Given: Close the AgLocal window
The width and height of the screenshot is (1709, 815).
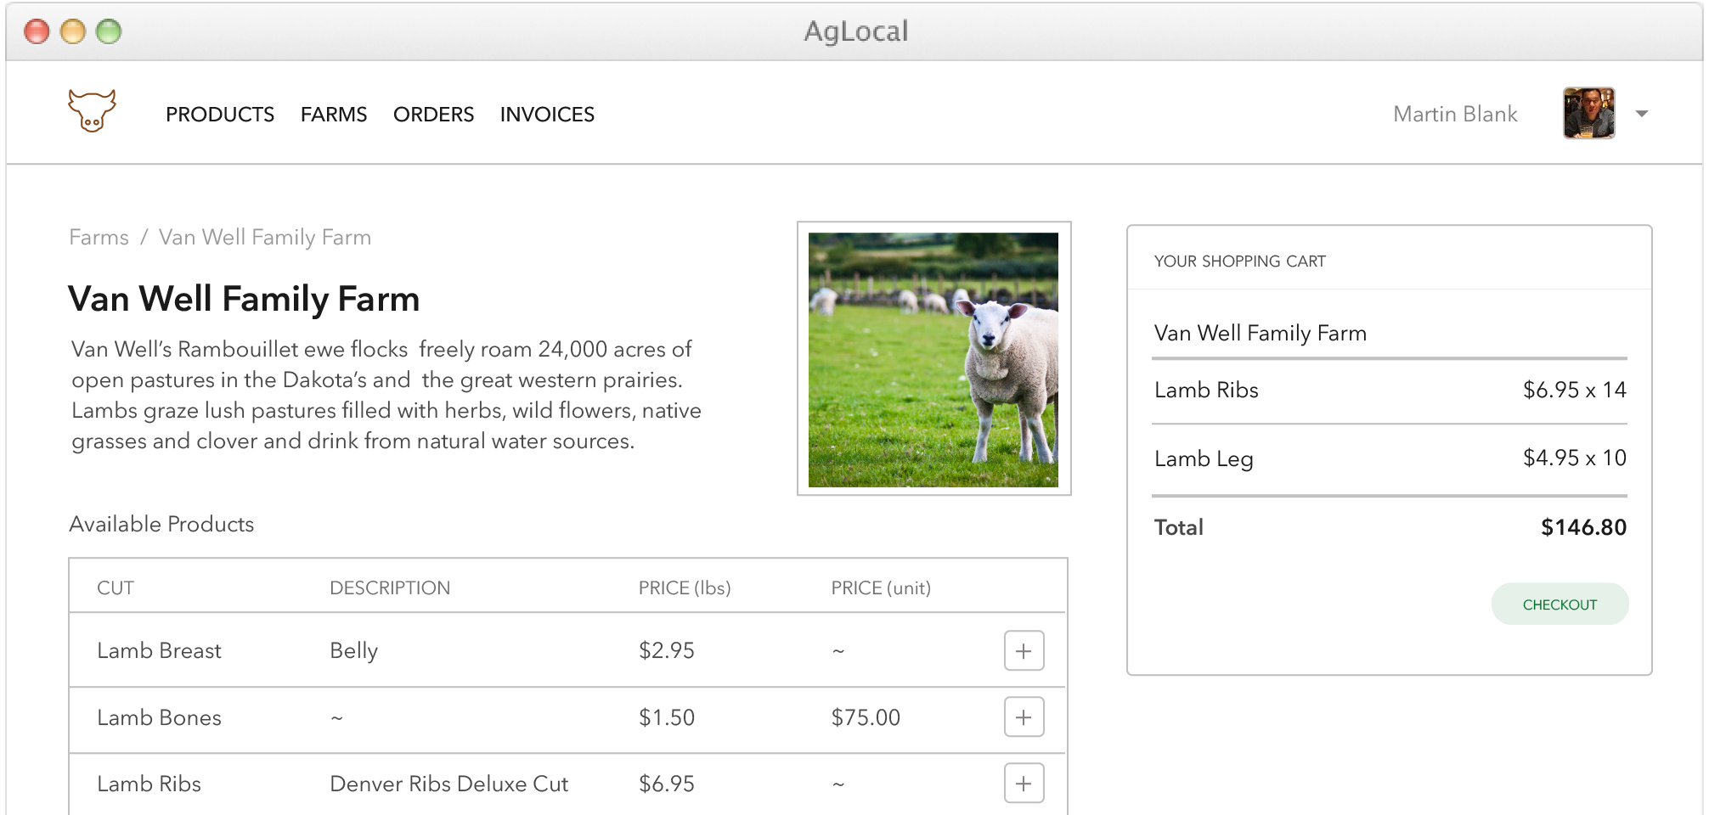Looking at the screenshot, I should 37,32.
